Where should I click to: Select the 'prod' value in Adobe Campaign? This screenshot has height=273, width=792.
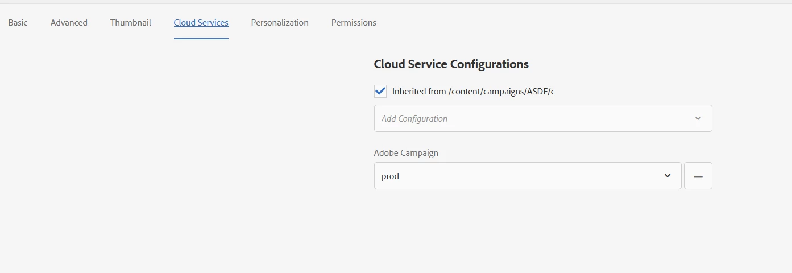pyautogui.click(x=391, y=176)
